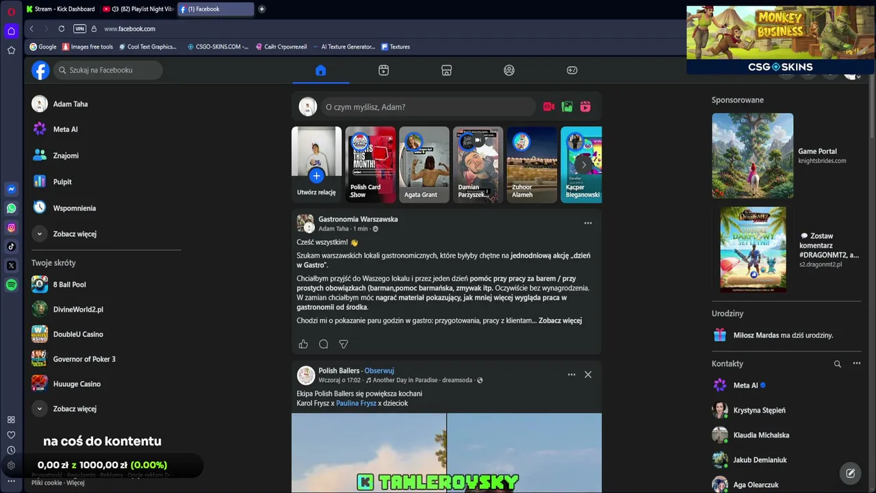Open the Facebook gaming tab
Image resolution: width=876 pixels, height=493 pixels.
tap(572, 70)
